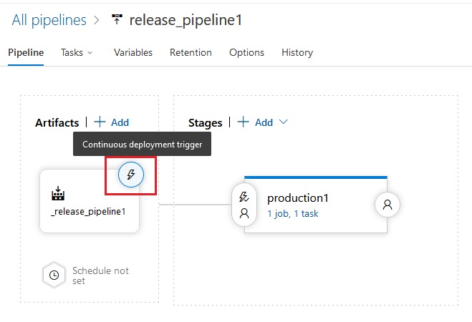Viewport: 472px width, 322px height.
Task: Click the release pipeline icon beside the title
Action: (117, 19)
